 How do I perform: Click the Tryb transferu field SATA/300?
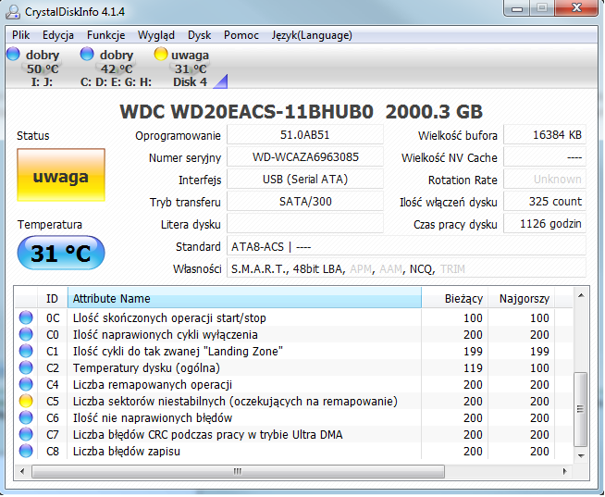click(305, 202)
